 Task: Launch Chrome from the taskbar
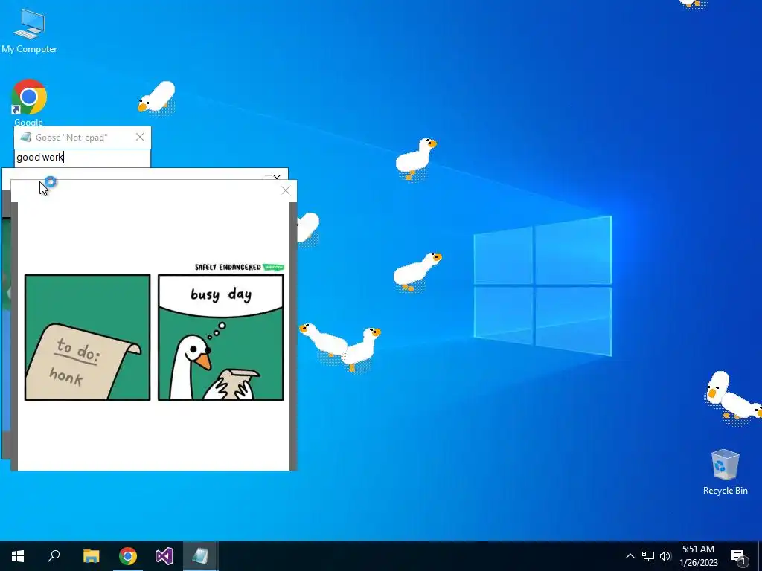[x=128, y=556]
